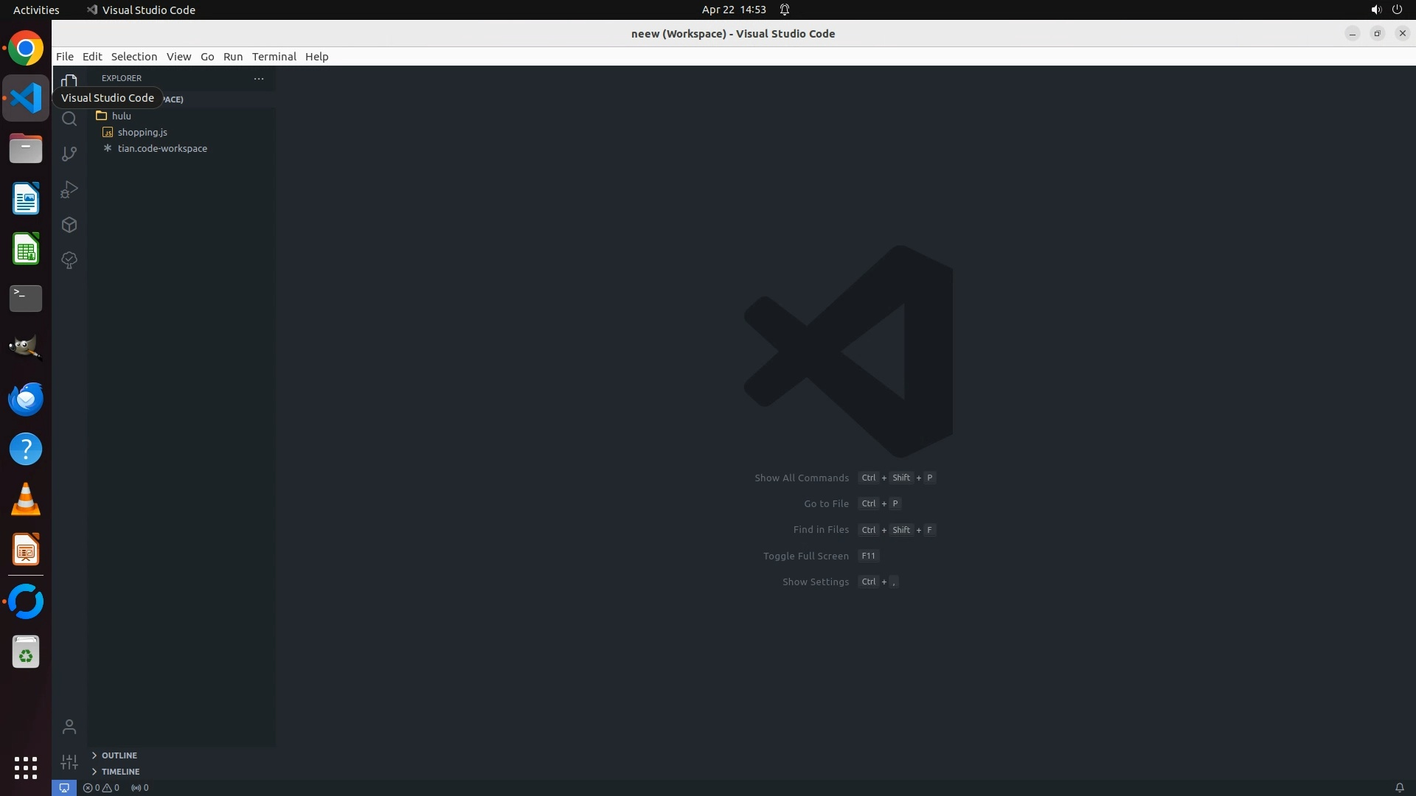The height and width of the screenshot is (796, 1416).
Task: Open the Source Control view
Action: (x=69, y=153)
